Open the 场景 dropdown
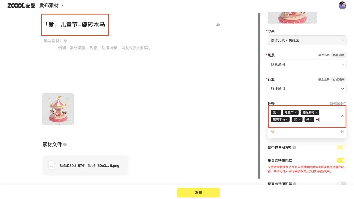Image resolution: width=354 pixels, height=199 pixels. [x=307, y=64]
